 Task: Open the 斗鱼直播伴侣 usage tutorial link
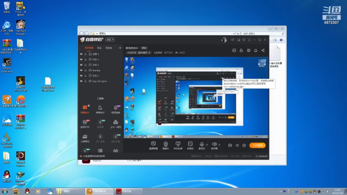94,156
